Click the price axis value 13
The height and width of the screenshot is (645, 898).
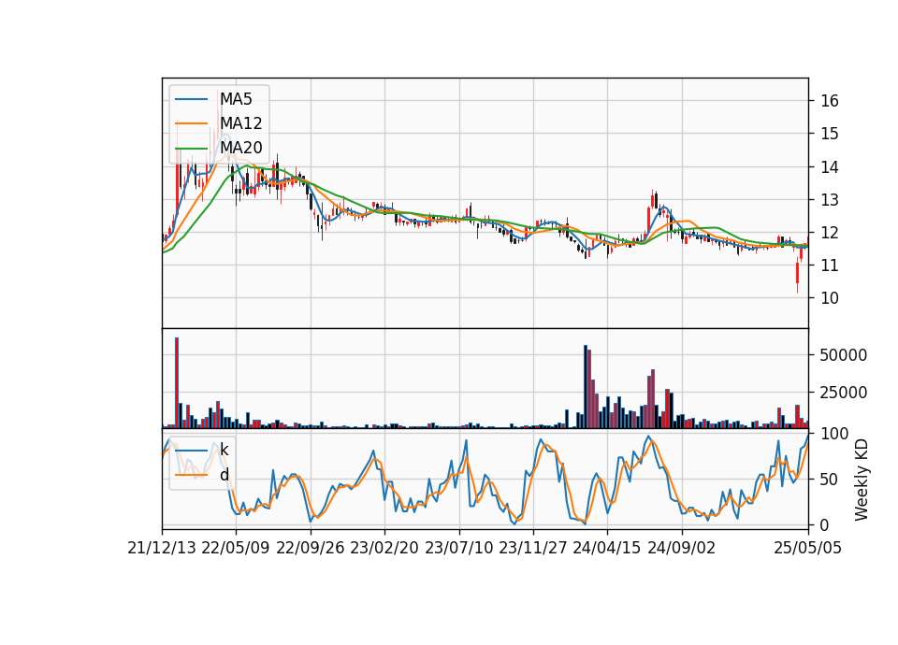click(830, 200)
